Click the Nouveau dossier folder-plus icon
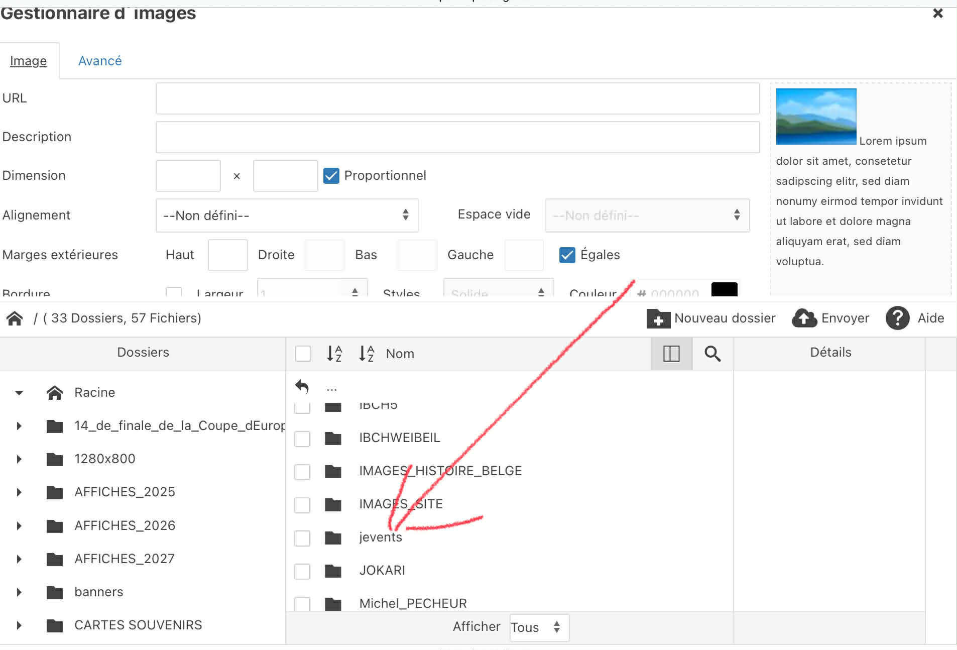 tap(658, 318)
